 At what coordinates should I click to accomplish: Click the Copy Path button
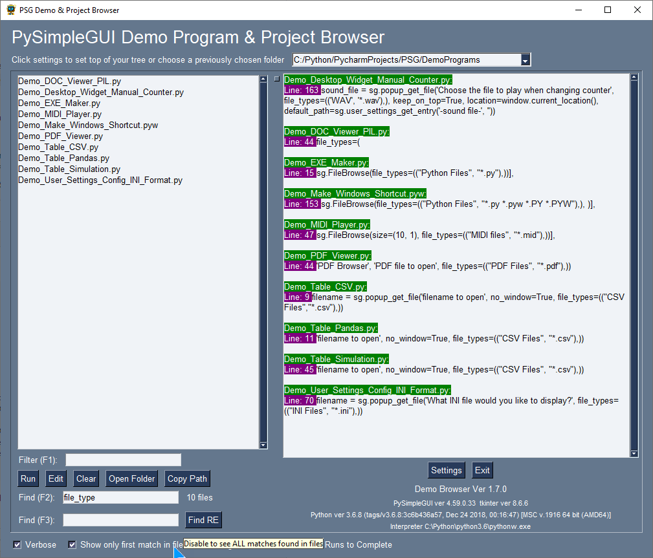pos(187,478)
